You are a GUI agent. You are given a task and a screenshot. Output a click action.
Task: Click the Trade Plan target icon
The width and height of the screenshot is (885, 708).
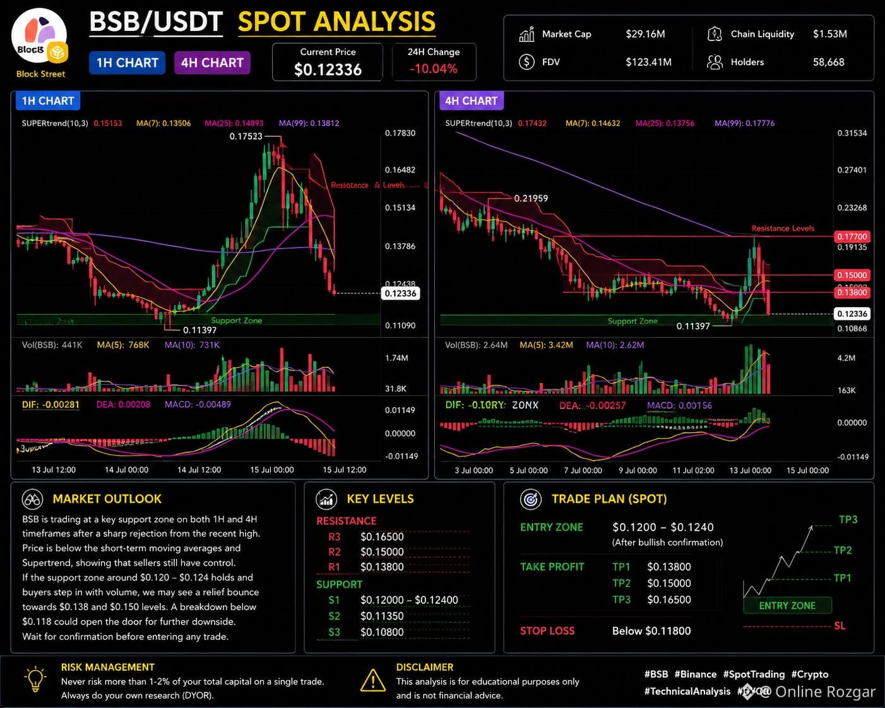point(531,499)
